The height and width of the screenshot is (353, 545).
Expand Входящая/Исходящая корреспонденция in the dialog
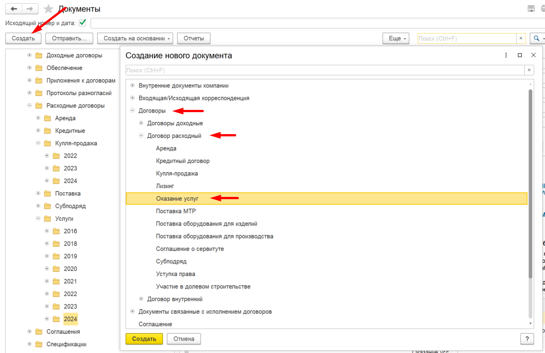coord(132,98)
